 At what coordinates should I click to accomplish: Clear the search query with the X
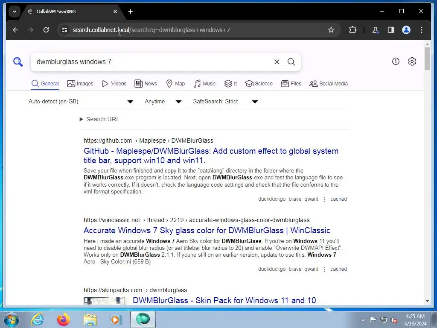(277, 61)
